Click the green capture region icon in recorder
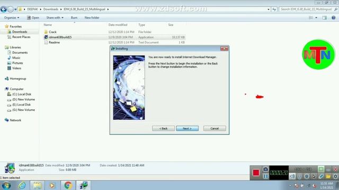This screenshot has height=190, width=339. pos(321,169)
